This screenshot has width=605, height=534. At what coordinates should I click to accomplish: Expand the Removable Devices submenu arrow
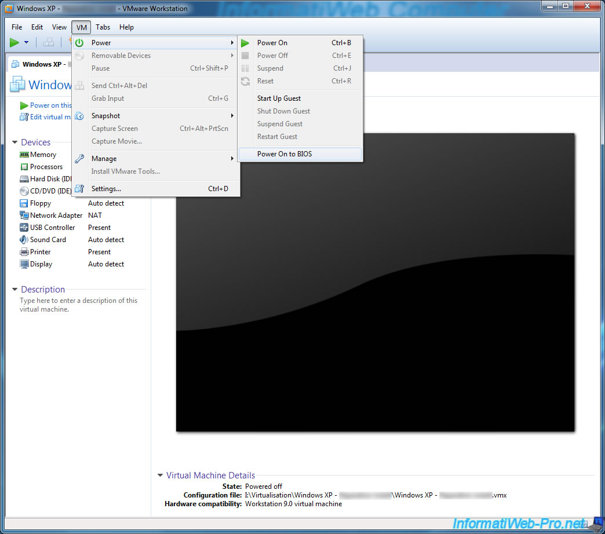(x=232, y=56)
